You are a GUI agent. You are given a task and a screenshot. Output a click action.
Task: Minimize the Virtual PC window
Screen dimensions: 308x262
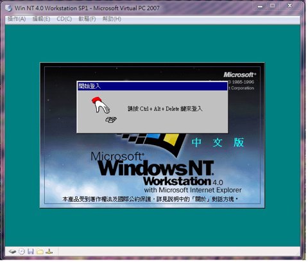coord(260,6)
